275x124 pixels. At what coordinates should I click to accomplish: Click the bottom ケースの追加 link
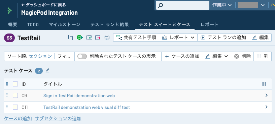18,119
